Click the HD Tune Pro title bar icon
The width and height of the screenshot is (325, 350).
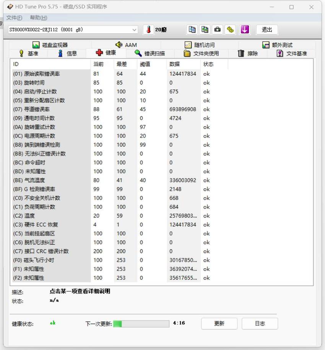click(x=10, y=7)
